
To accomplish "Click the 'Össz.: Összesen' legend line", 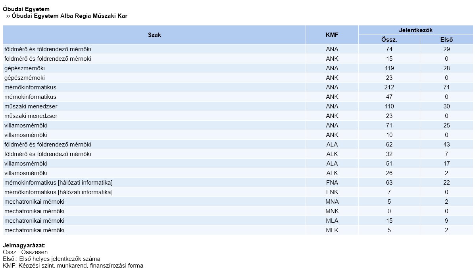I will click(x=25, y=252).
